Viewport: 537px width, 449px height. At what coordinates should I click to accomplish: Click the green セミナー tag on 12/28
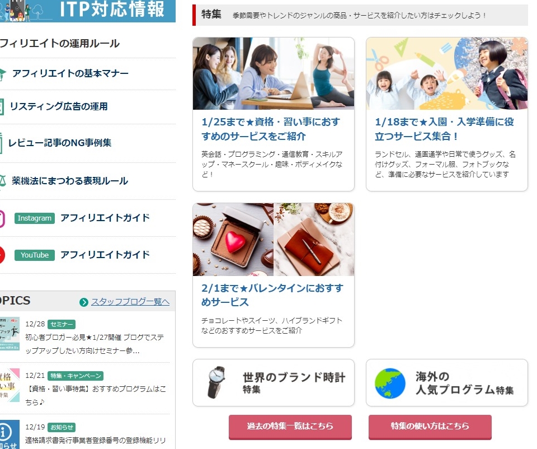62,324
